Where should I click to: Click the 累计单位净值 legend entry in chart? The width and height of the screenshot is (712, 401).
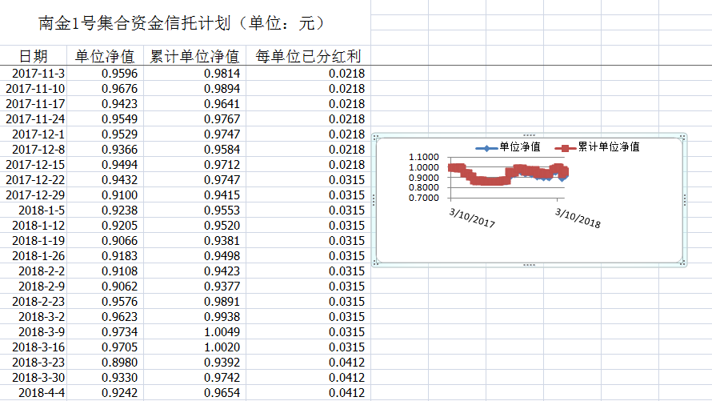click(608, 147)
